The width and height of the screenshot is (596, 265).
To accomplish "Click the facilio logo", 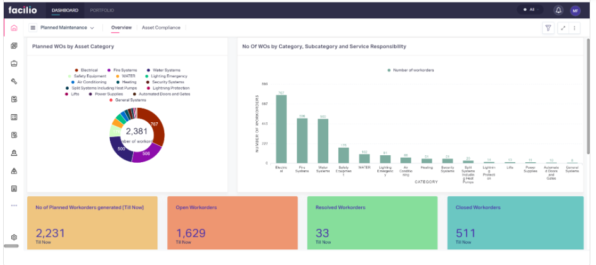I will pos(23,10).
